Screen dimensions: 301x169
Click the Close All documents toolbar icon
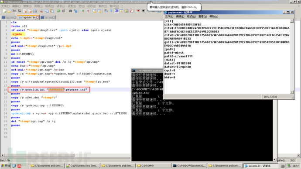pos(30,11)
